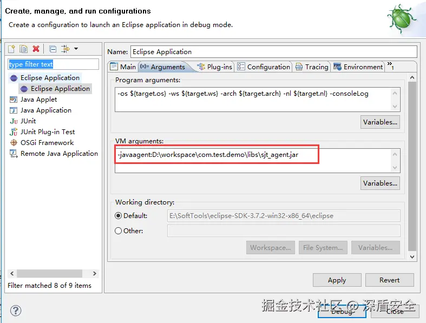426x323 pixels.
Task: Switch to the Tracing tab
Action: coord(312,67)
